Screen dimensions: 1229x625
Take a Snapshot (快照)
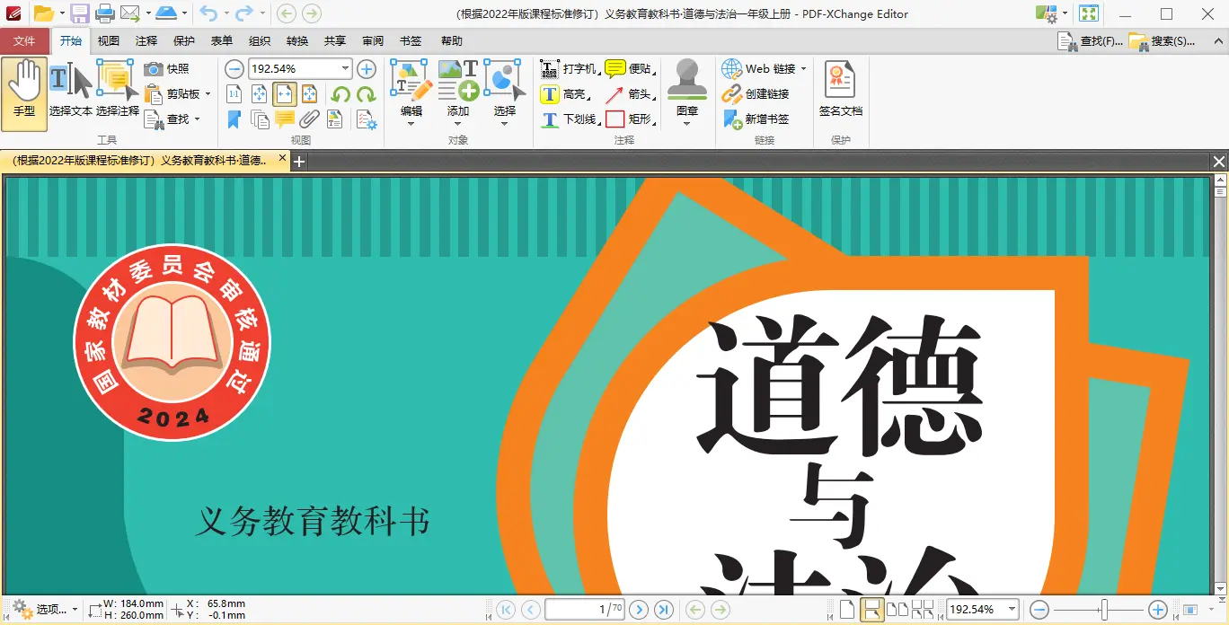click(167, 69)
